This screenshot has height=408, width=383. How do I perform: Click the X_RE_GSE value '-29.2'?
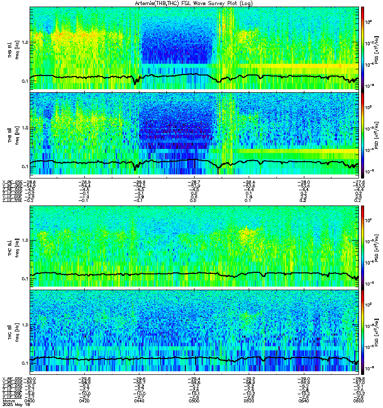pos(249,379)
